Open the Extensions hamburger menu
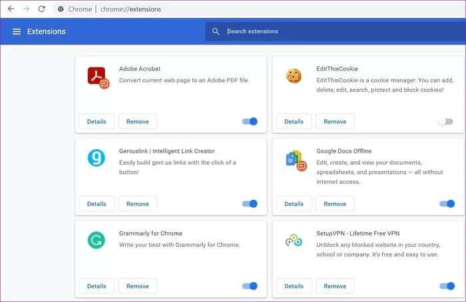Viewport: 466px width, 302px height. tap(17, 31)
